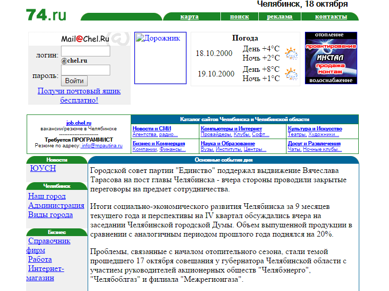The image size is (389, 291).
Task: Open the Вузы subcategory link
Action: tap(208, 149)
